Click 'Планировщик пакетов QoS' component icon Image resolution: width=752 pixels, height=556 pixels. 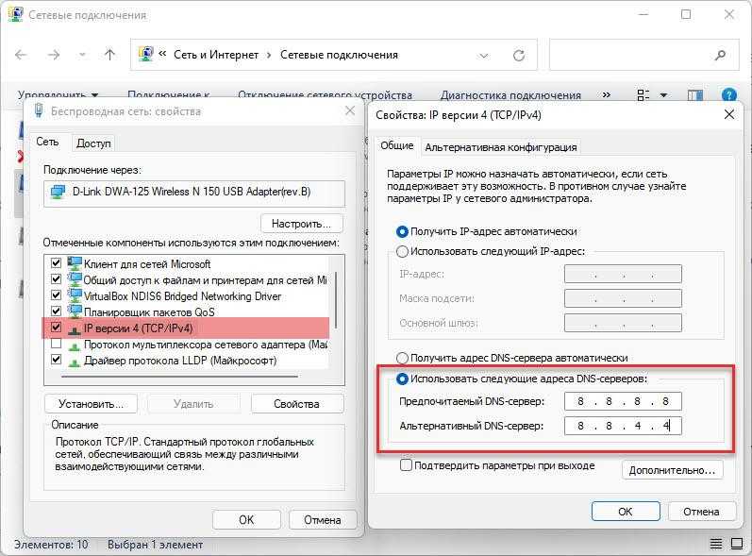coord(75,312)
